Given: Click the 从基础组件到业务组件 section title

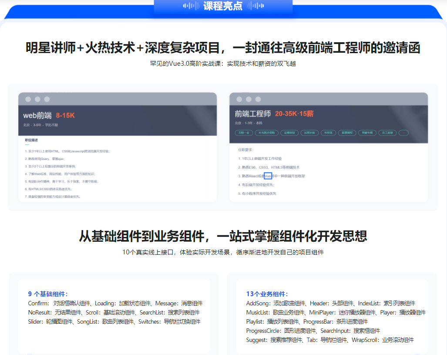Looking at the screenshot, I should [223, 236].
